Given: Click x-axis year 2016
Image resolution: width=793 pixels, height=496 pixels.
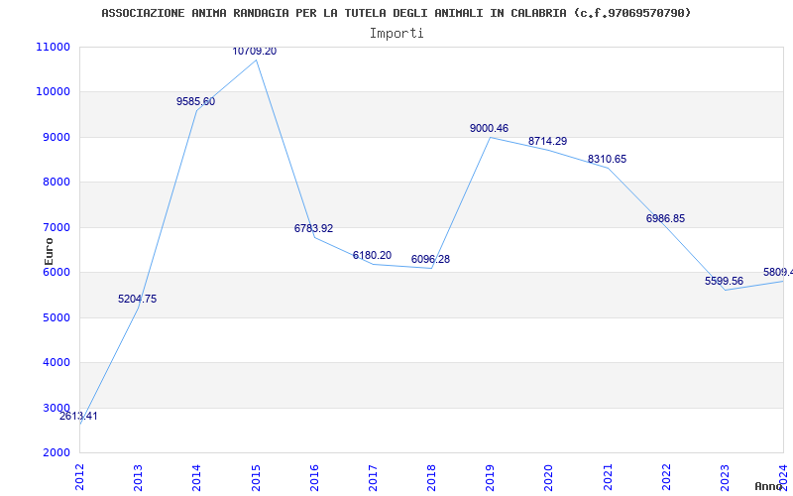Looking at the screenshot, I should tap(314, 477).
